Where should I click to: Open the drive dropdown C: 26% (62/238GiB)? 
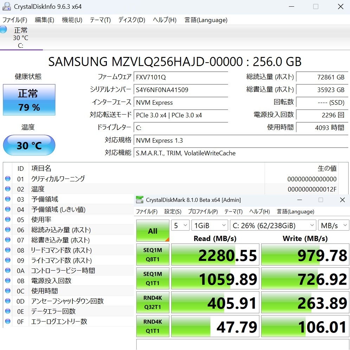pos(273,226)
